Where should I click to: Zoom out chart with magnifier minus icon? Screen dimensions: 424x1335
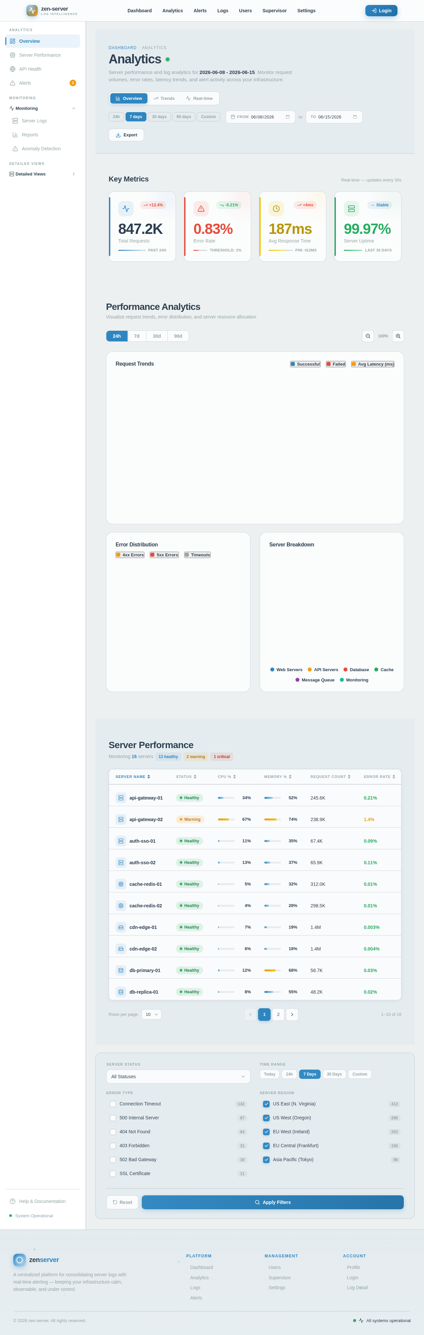(x=368, y=336)
